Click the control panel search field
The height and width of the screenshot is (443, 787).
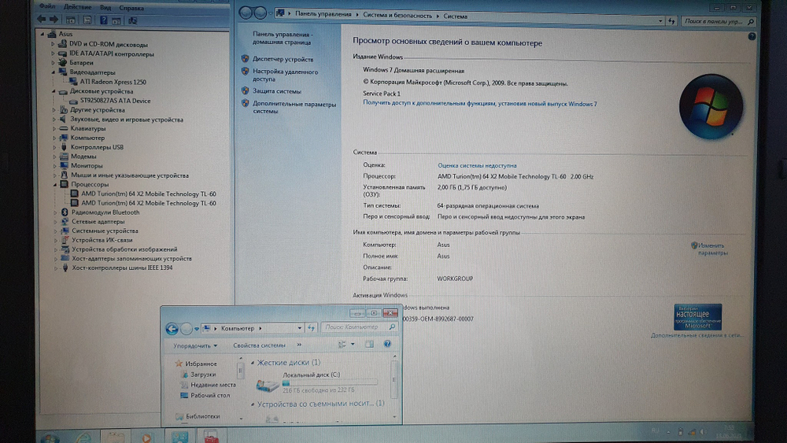pos(719,21)
